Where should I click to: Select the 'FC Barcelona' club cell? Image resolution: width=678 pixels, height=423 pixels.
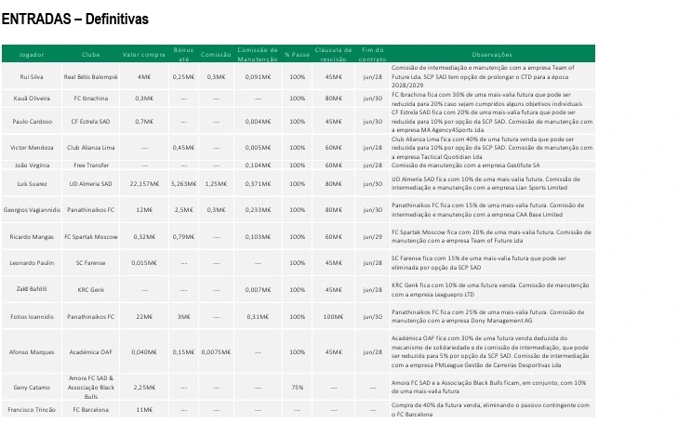point(90,410)
